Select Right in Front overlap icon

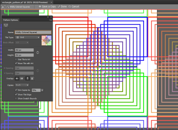pos(22,78)
